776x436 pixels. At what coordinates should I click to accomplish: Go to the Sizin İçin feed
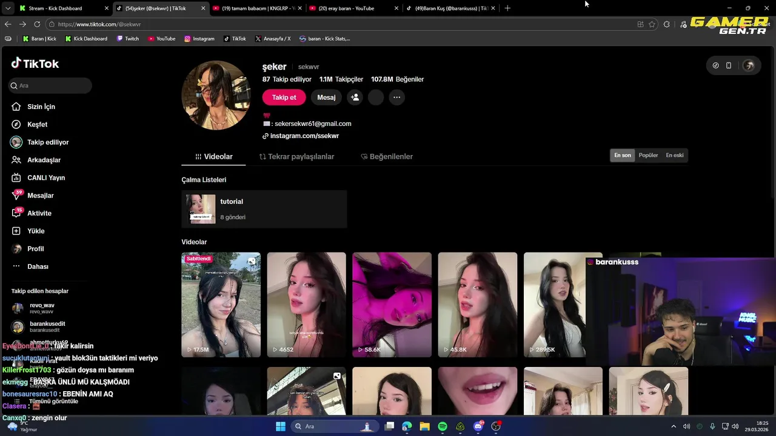(x=33, y=107)
